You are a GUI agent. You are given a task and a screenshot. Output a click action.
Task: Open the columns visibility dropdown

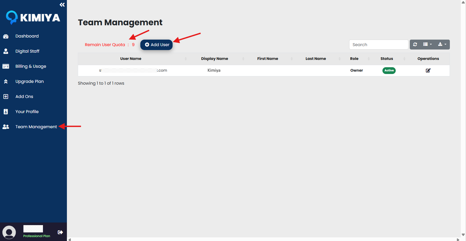coord(427,45)
